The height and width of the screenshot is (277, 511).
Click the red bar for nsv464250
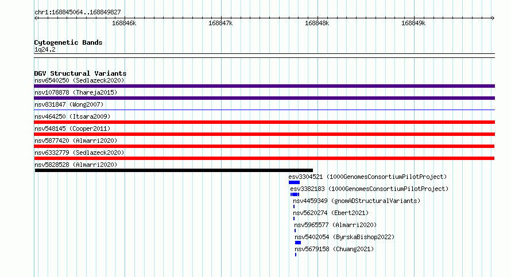(264, 122)
